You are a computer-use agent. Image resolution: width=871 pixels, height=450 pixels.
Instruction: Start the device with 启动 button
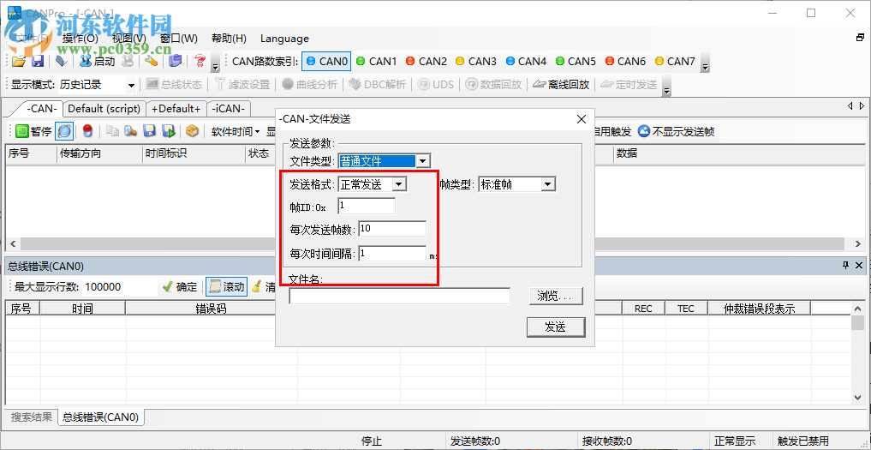98,61
